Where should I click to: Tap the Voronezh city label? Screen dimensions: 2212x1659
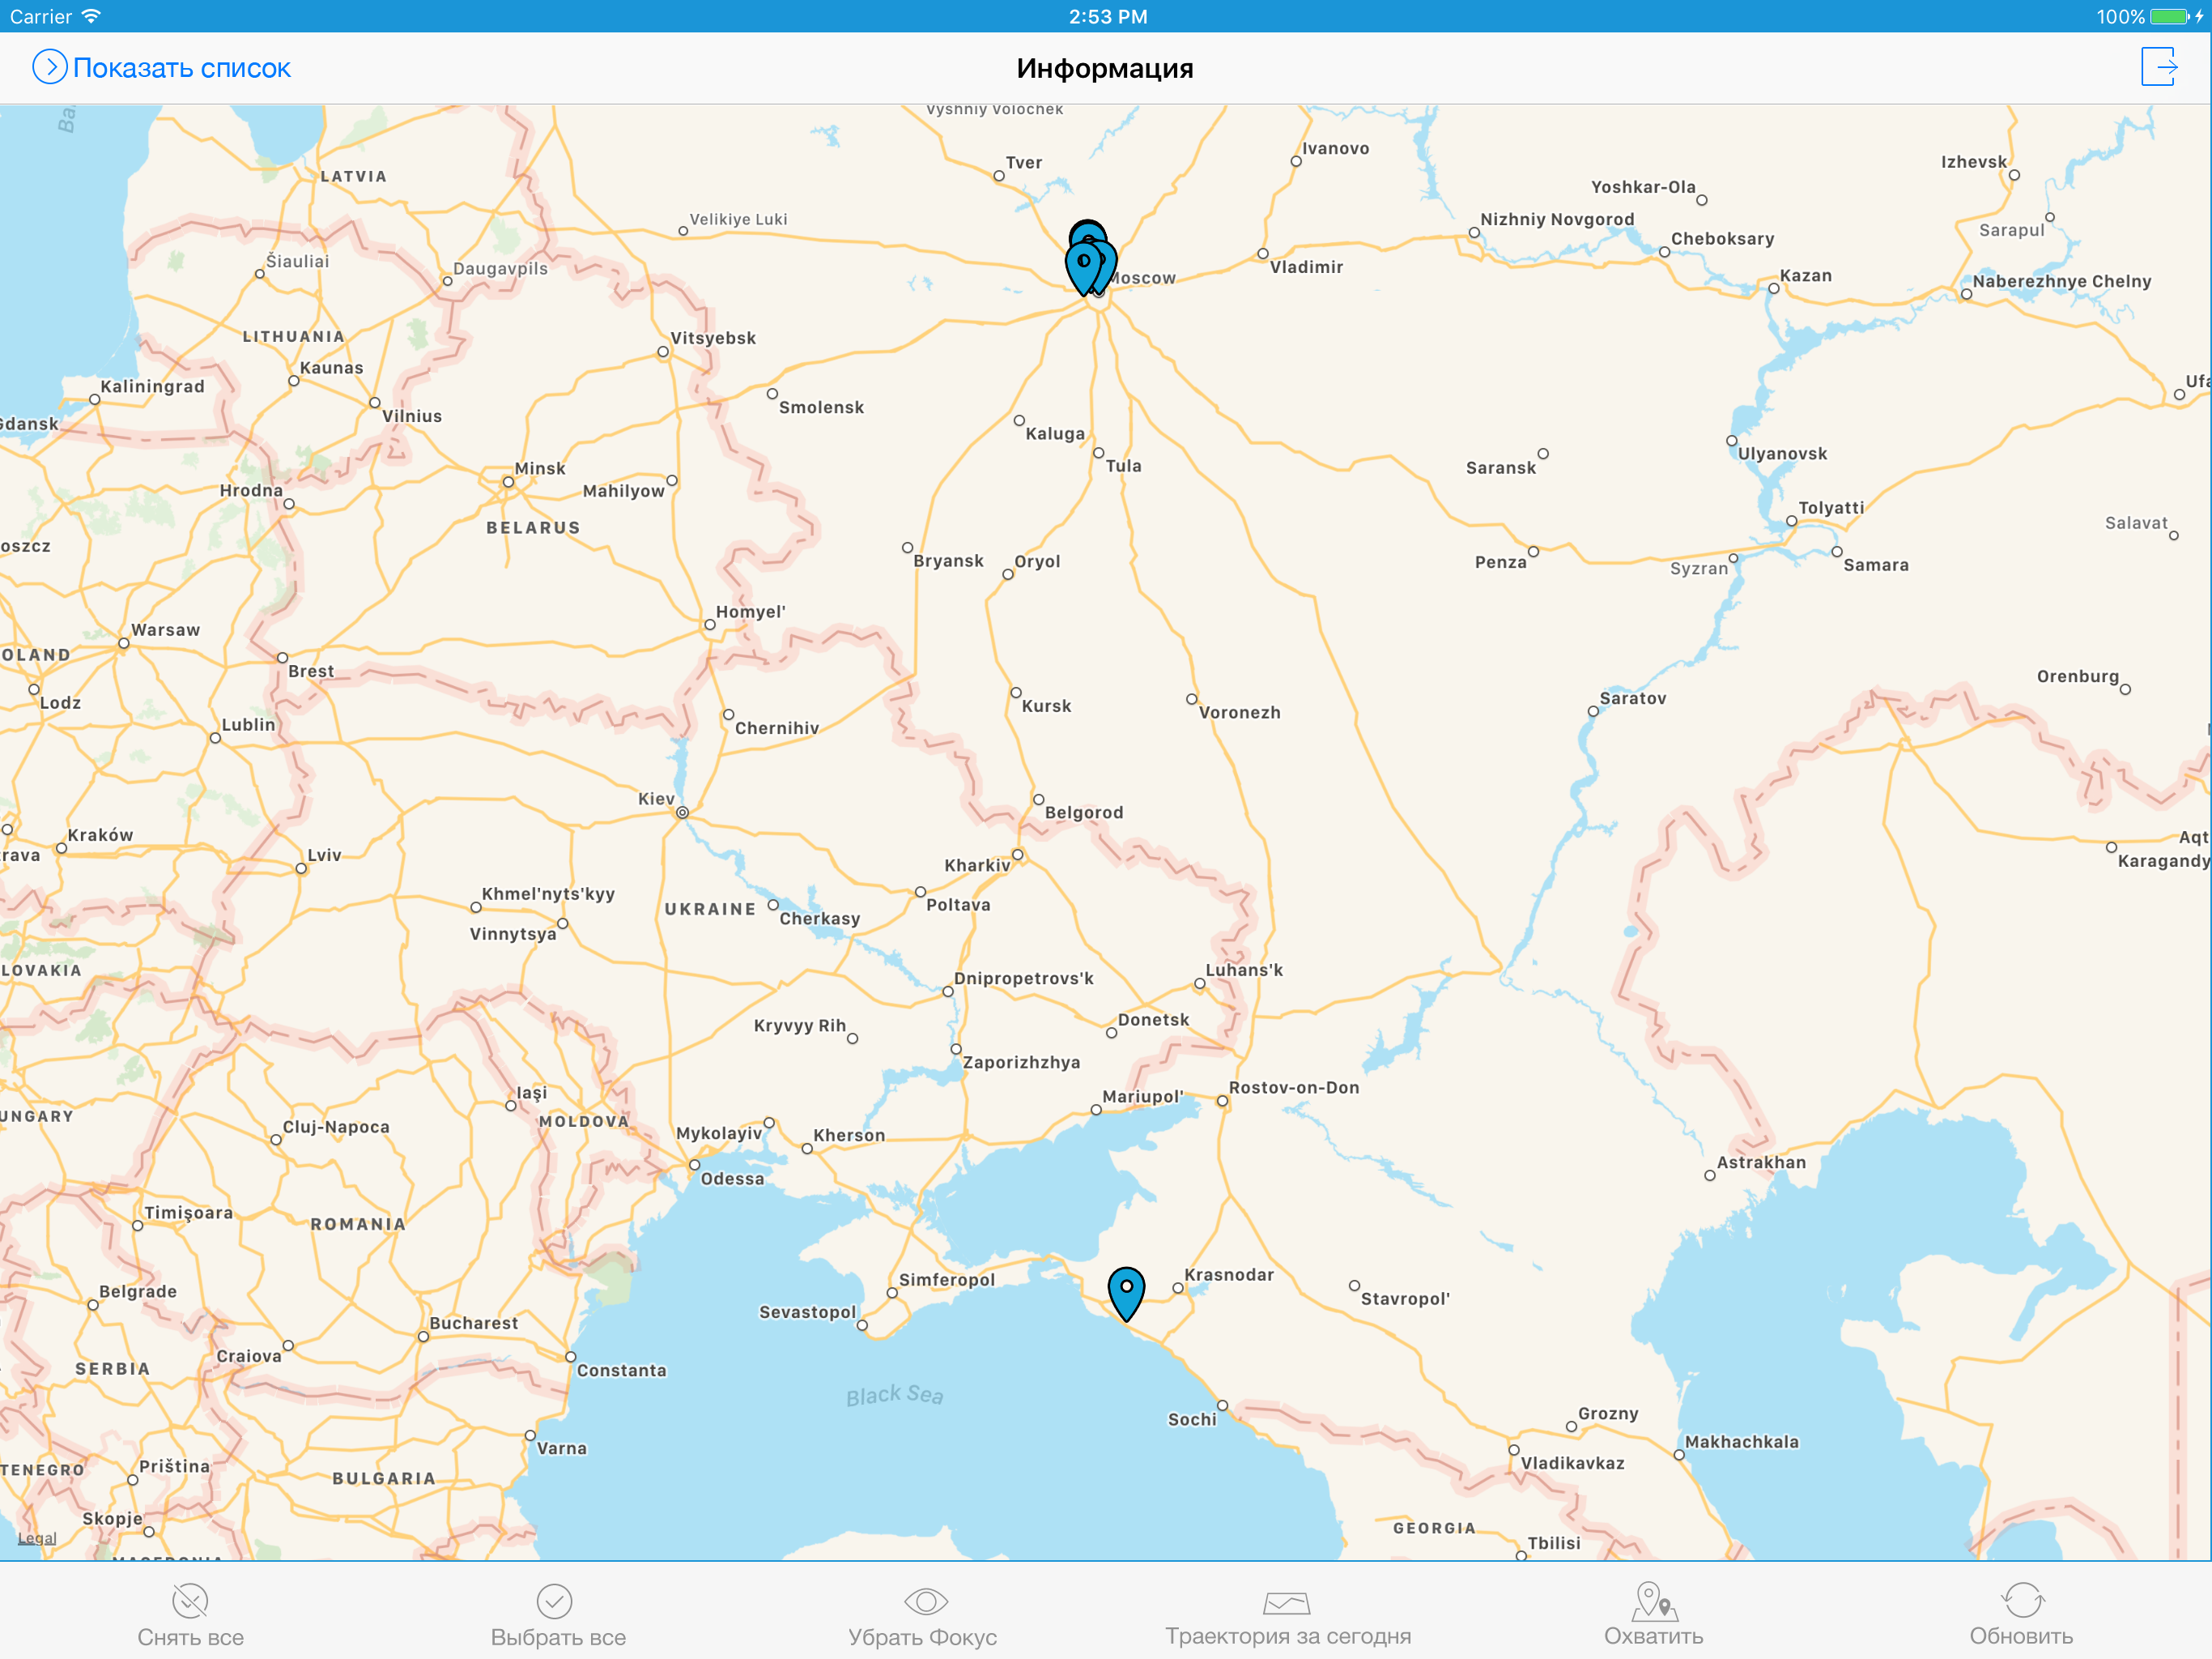(x=1239, y=712)
